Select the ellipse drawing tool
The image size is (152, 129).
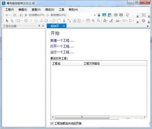[x=26, y=20]
